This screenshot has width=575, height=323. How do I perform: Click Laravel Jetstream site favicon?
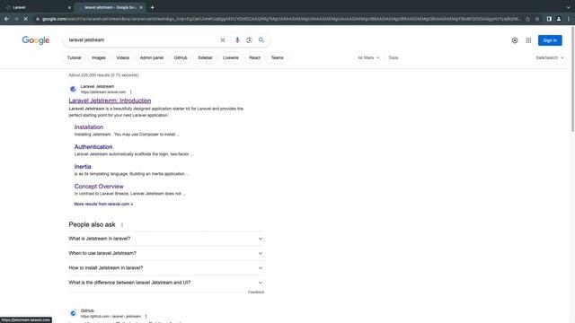click(73, 89)
